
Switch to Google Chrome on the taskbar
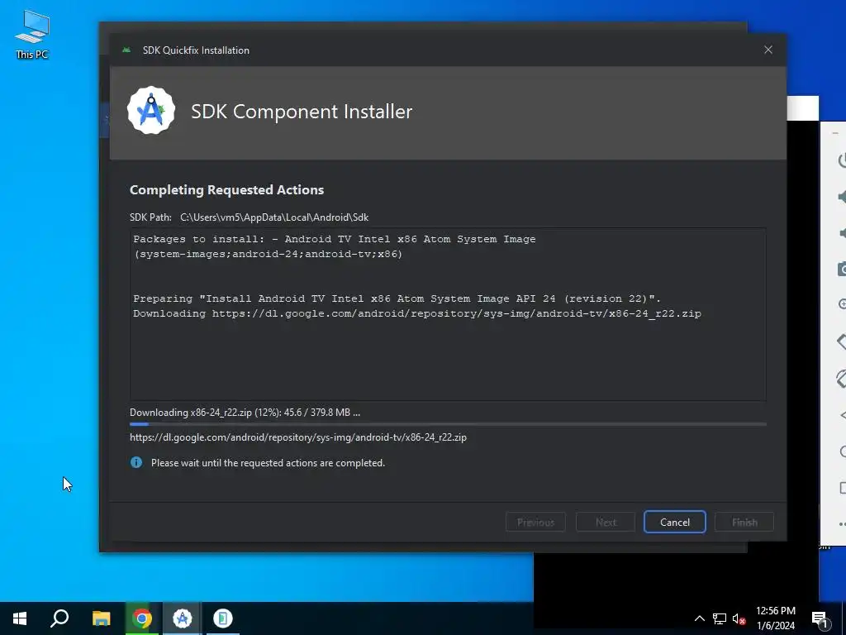(x=142, y=618)
